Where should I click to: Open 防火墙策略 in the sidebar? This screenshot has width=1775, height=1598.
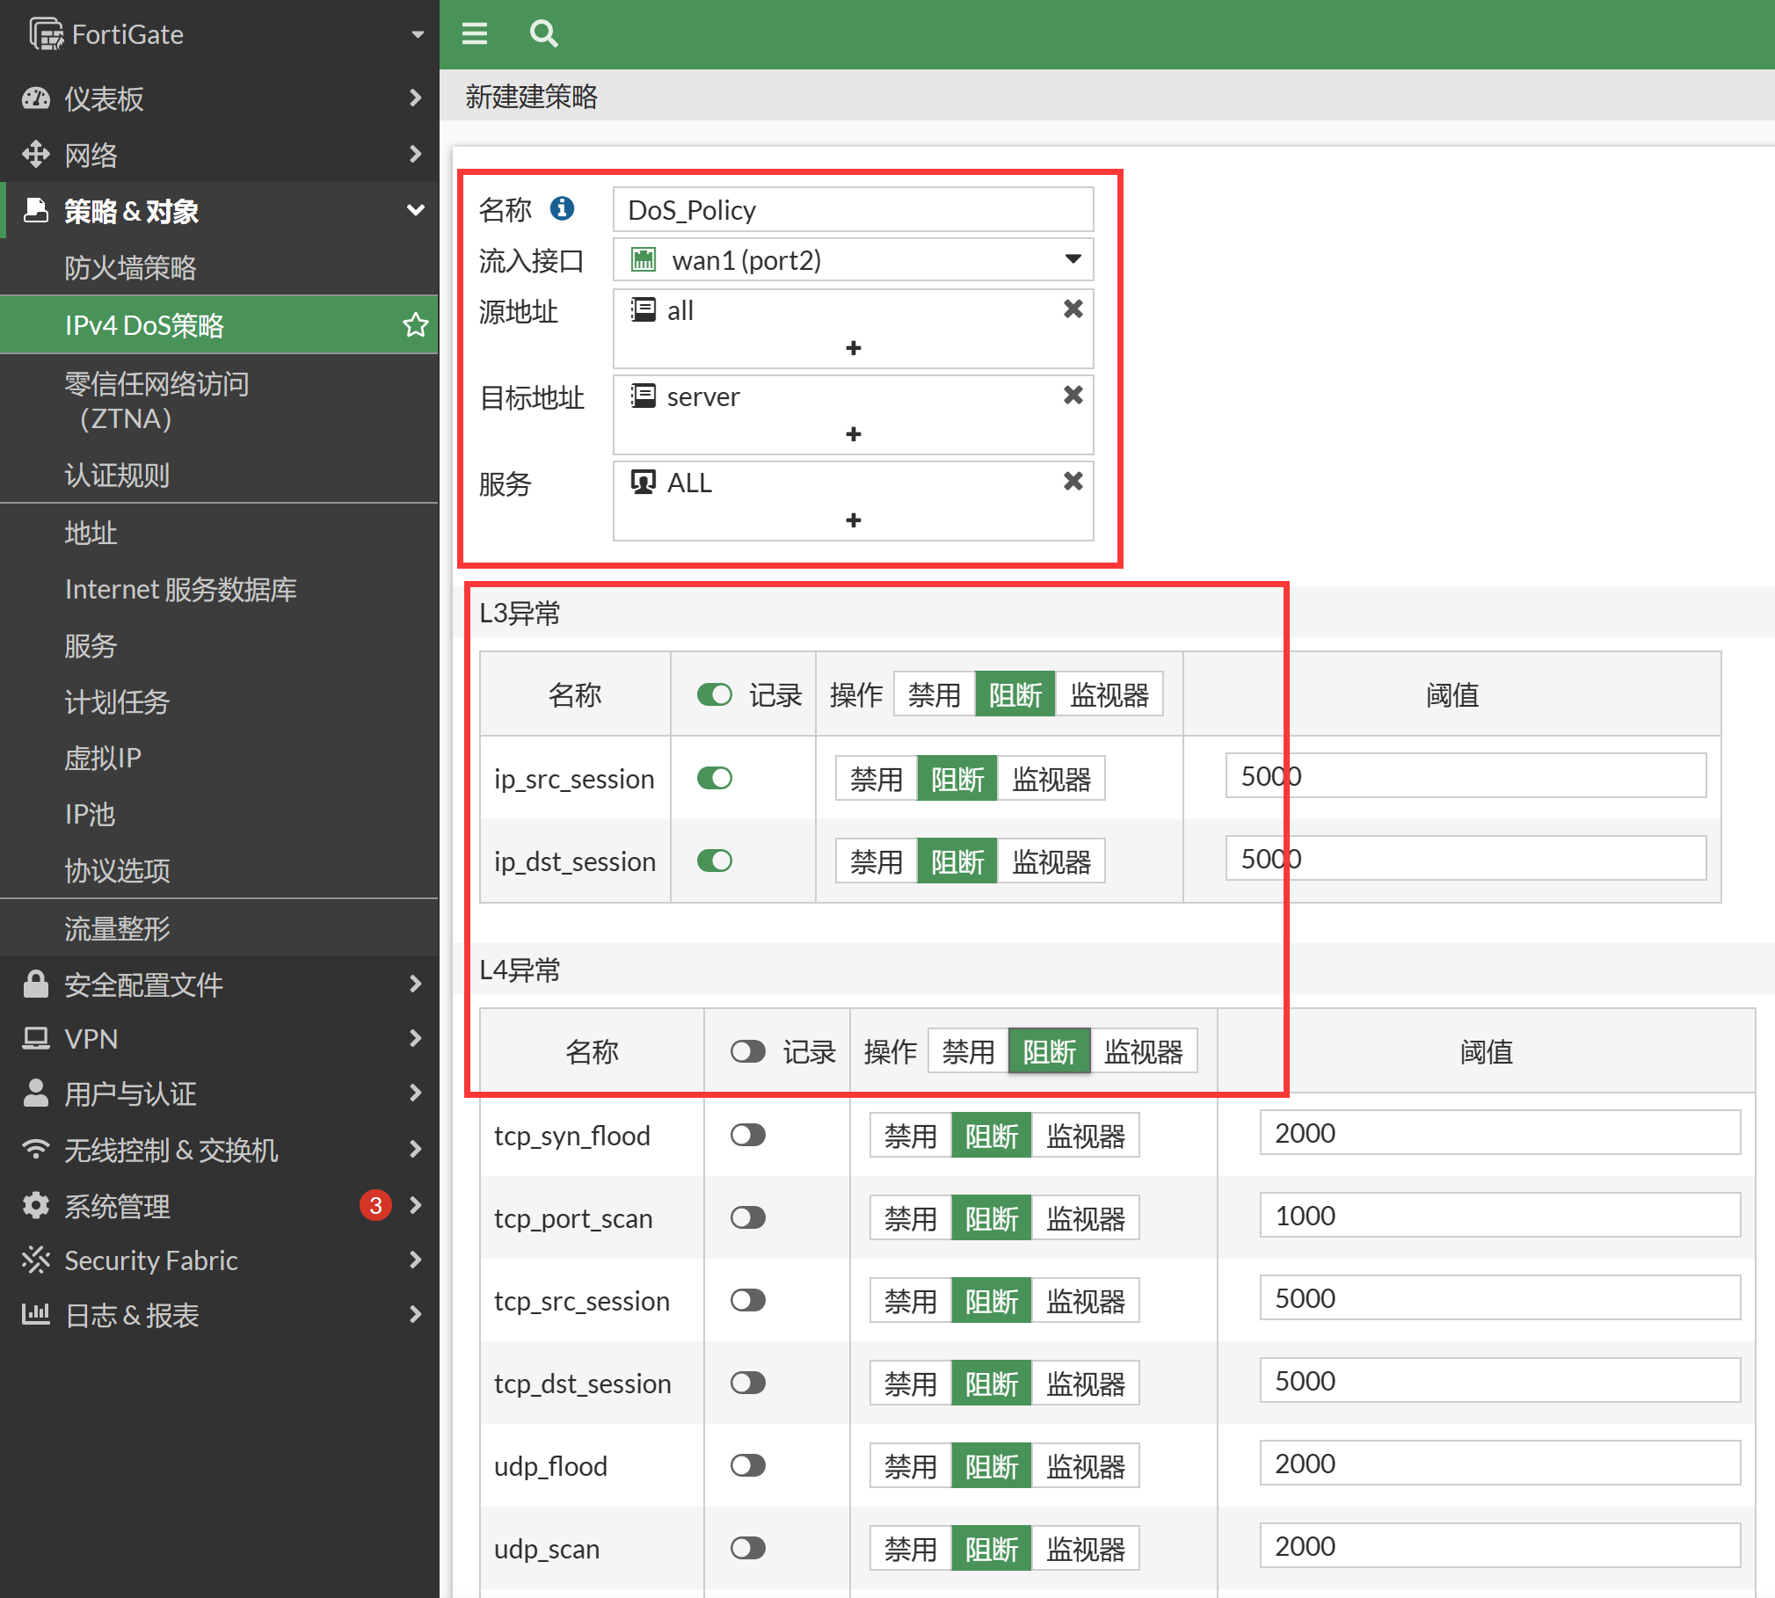(x=130, y=267)
